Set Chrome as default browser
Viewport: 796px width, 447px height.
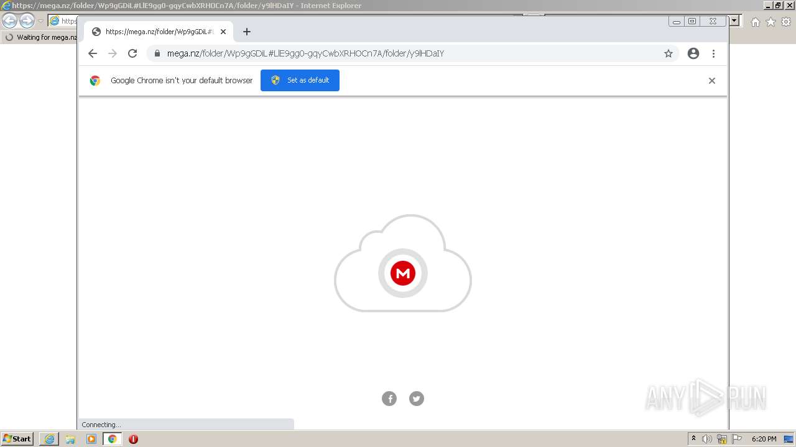(x=300, y=80)
